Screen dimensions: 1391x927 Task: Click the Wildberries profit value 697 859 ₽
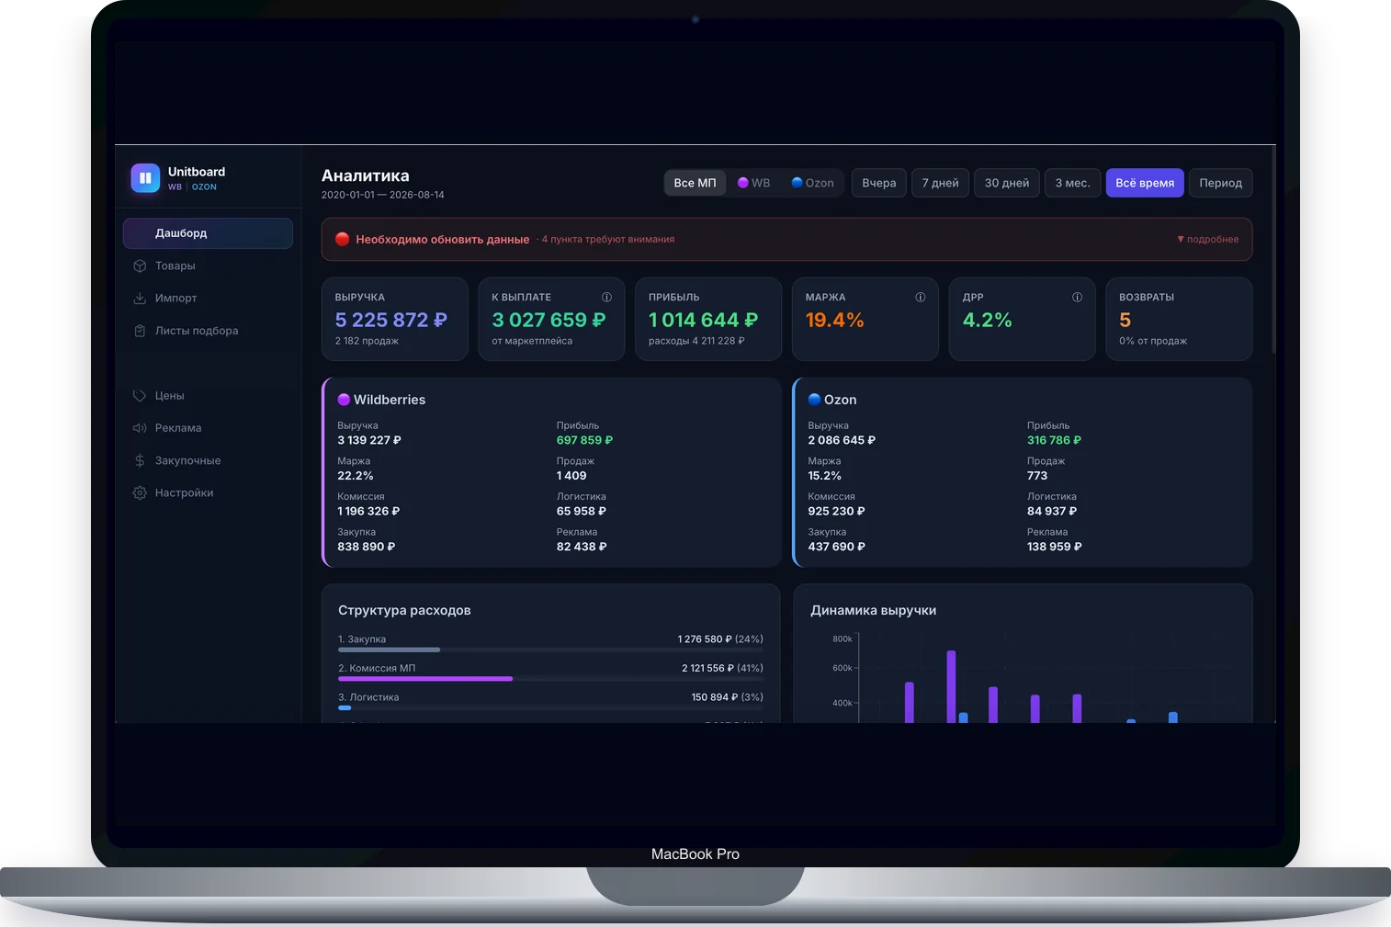point(584,440)
